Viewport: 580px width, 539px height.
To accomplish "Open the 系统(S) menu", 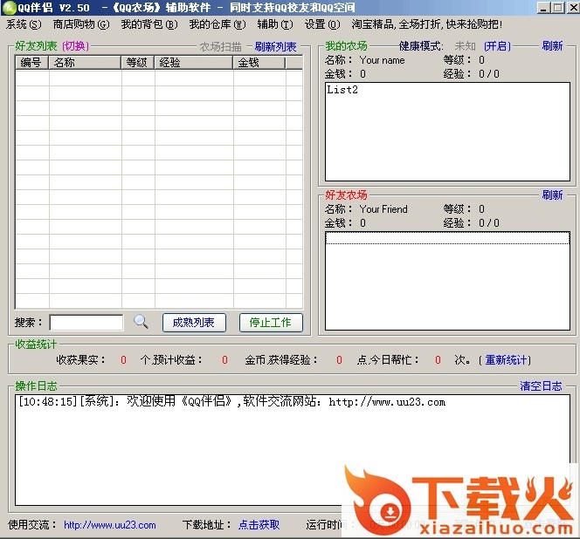I will point(24,24).
